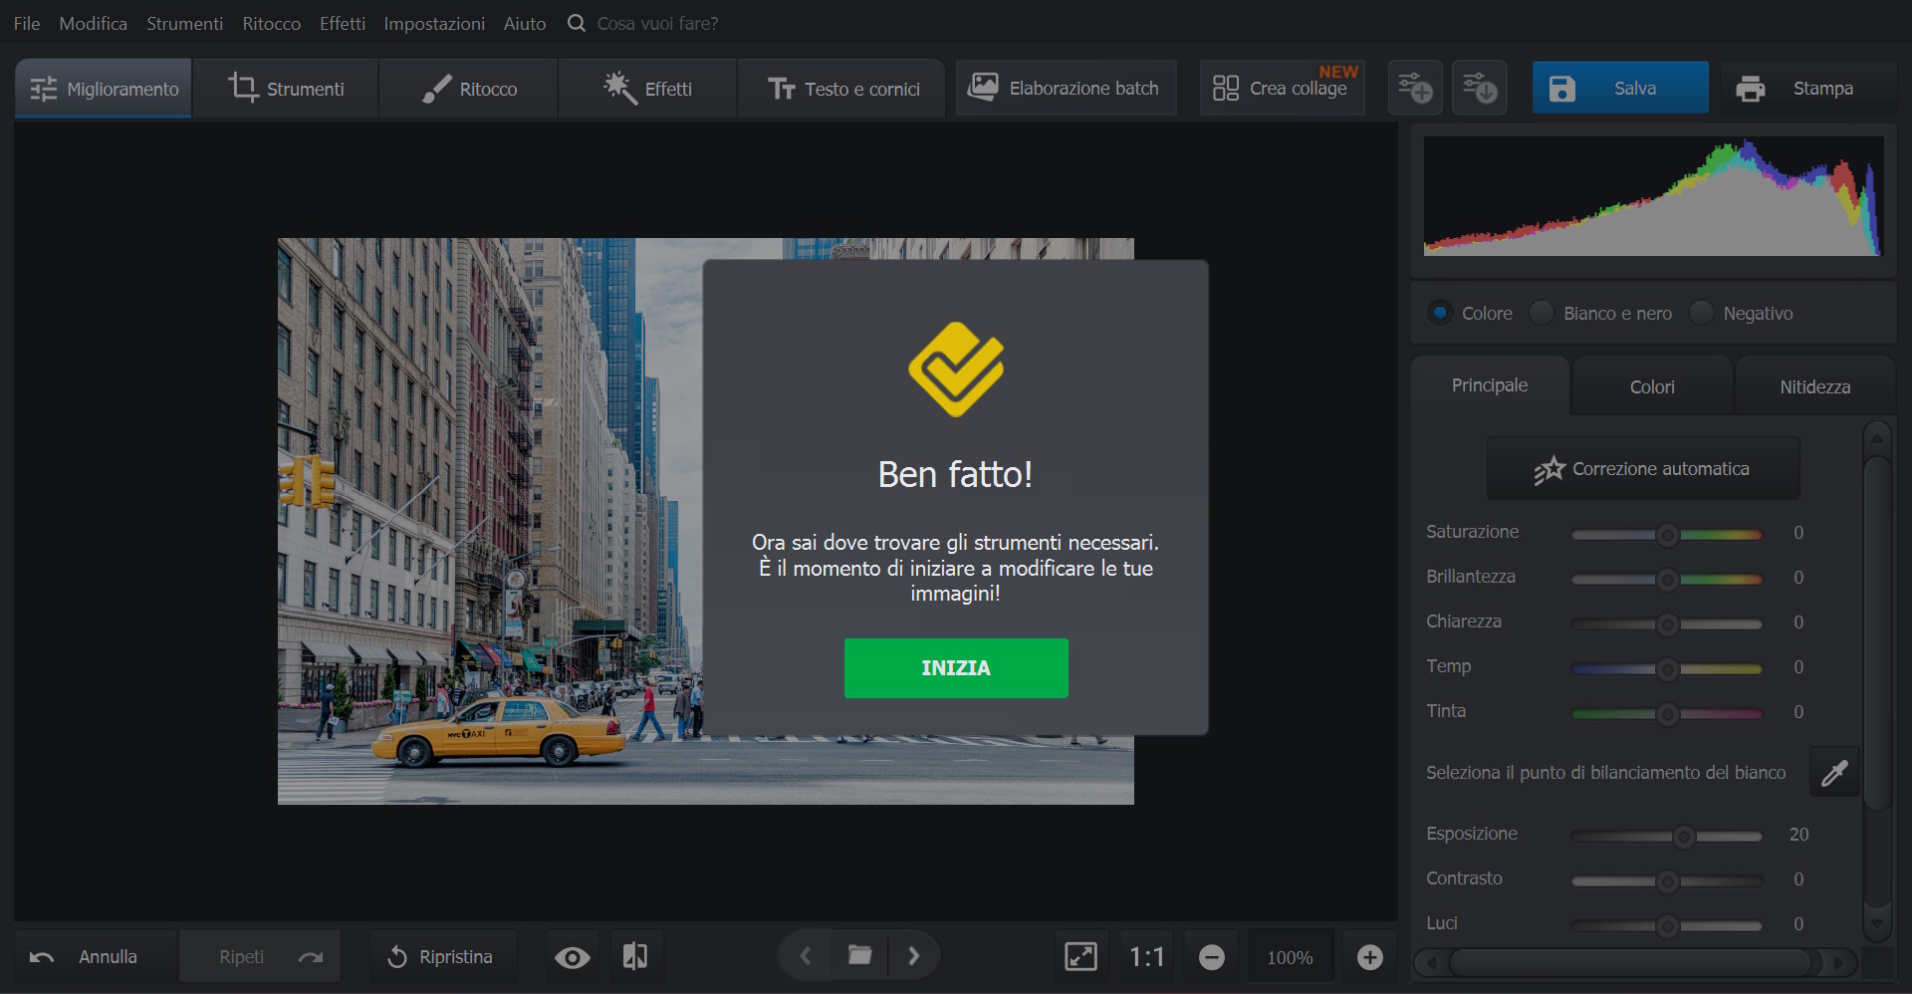Screen dimensions: 1912x994
Task: Toggle the before/after compare icon
Action: tap(634, 957)
